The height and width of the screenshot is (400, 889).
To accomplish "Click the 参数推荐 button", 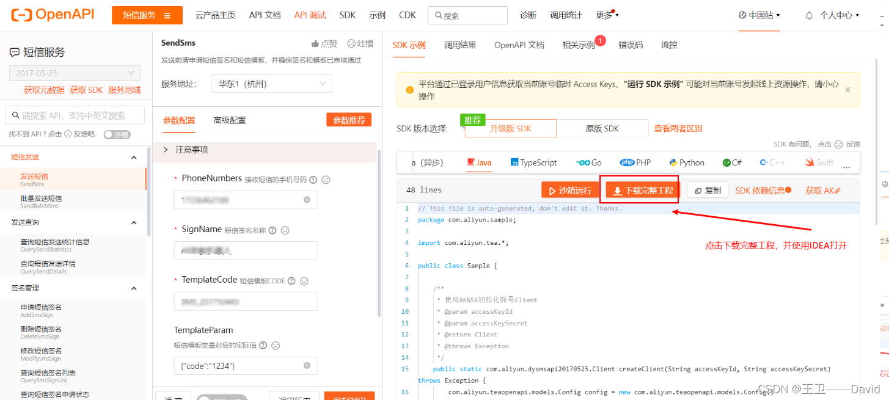I will pos(349,120).
